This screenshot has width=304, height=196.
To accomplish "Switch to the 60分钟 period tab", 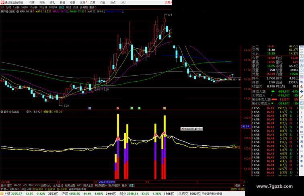I will point(53,7).
